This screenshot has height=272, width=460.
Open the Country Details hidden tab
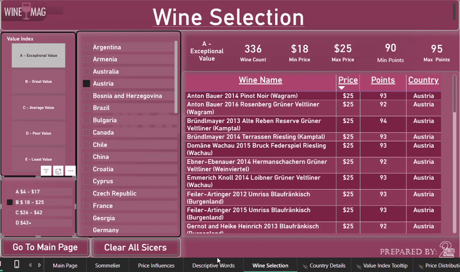pos(324,265)
